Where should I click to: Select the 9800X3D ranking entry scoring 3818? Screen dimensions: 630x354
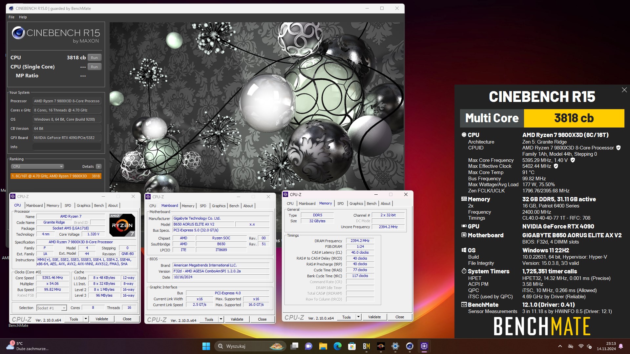point(56,176)
